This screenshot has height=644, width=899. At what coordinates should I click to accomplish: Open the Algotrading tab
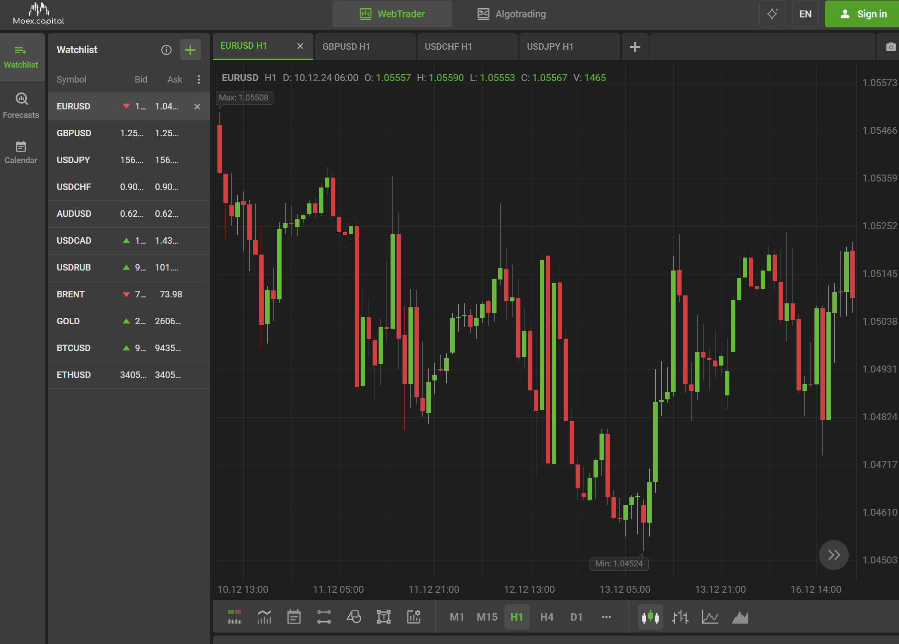(x=511, y=14)
